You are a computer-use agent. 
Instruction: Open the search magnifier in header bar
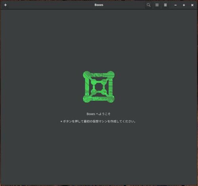[x=148, y=5]
